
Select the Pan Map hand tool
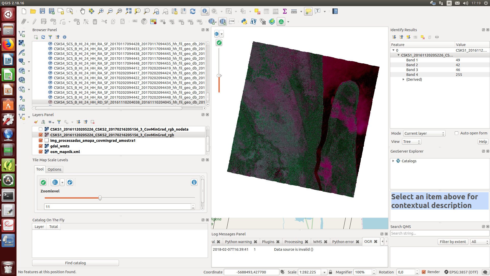click(x=82, y=11)
